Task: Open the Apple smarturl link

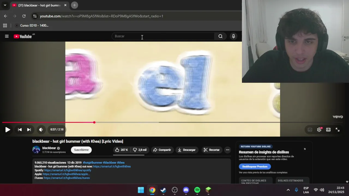Action: tap(66, 174)
